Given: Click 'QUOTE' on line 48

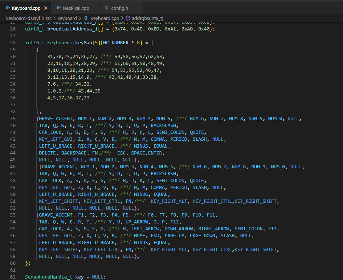Looking at the screenshot, I should 197,181.
